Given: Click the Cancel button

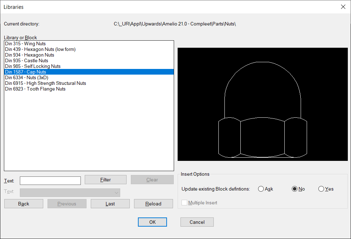Looking at the screenshot, I should [x=197, y=222].
